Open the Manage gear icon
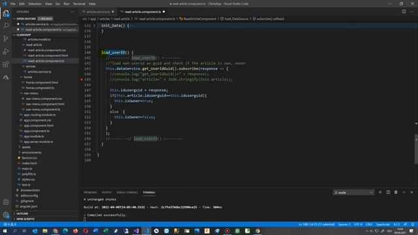 pyautogui.click(x=6, y=215)
